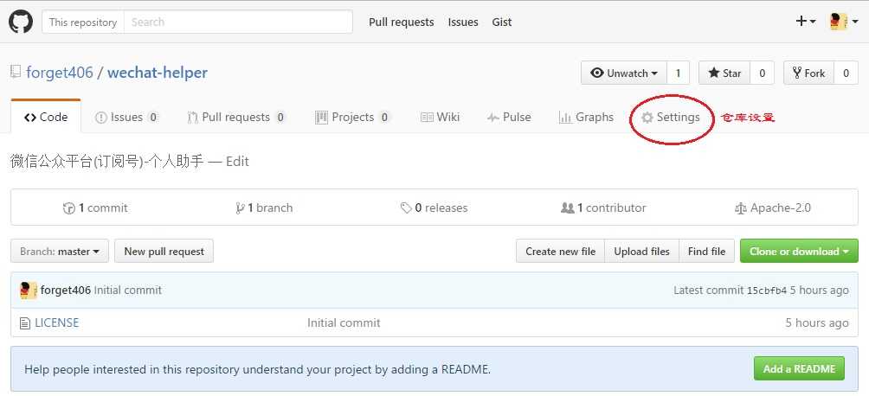Click Upload files button
The image size is (869, 396).
click(641, 251)
